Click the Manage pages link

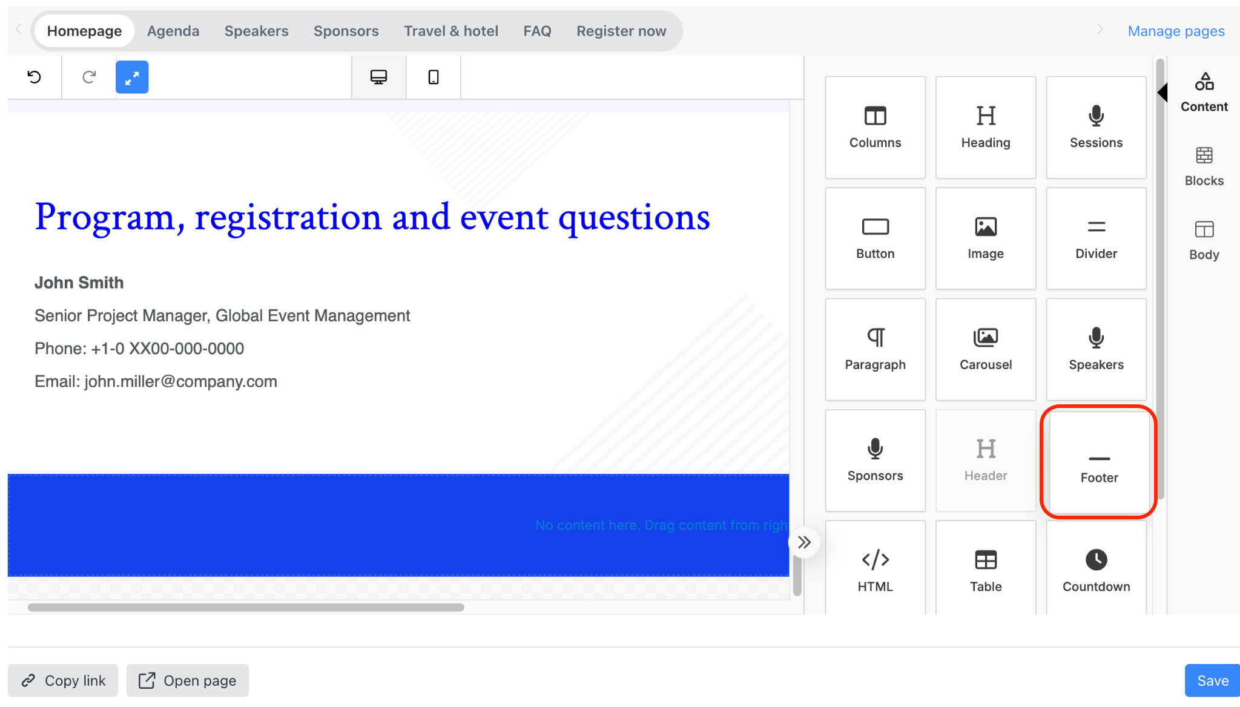click(x=1176, y=31)
